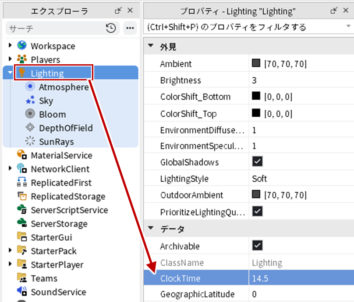This screenshot has width=354, height=302.
Task: Open search history clock icon
Action: click(x=111, y=28)
